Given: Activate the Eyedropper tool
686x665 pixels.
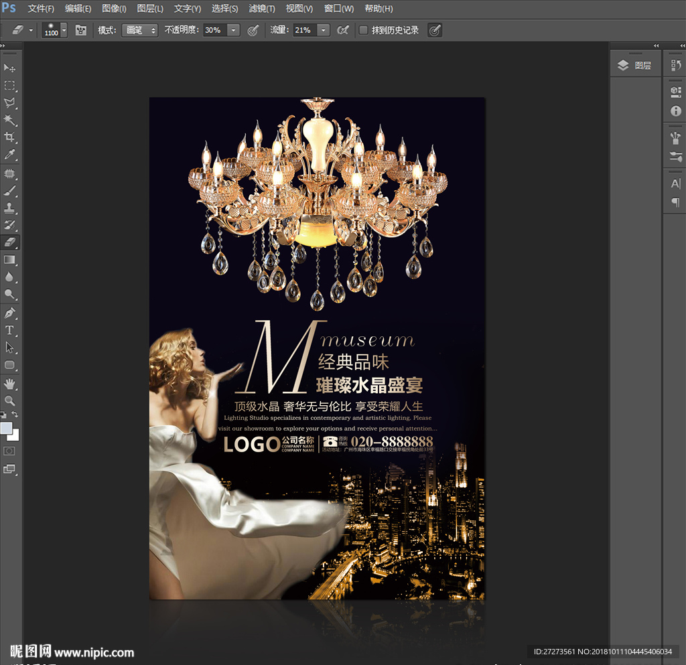Looking at the screenshot, I should [10, 155].
